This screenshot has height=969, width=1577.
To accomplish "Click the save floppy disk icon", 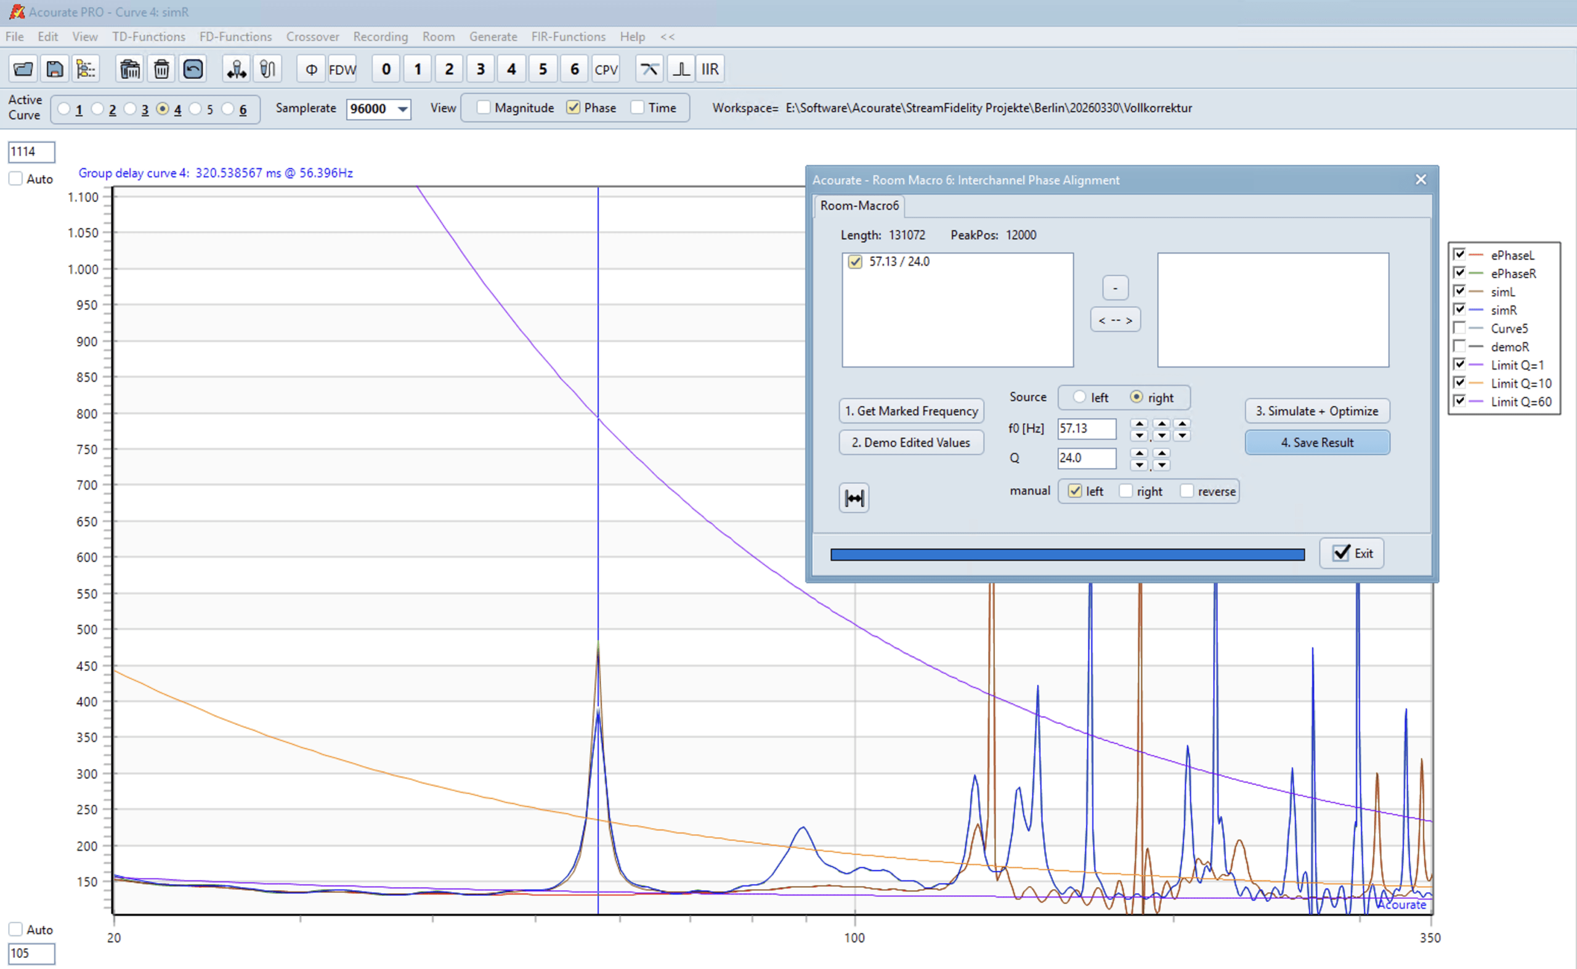I will point(54,69).
